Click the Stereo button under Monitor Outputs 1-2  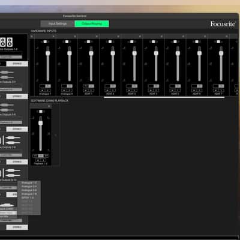point(17,64)
